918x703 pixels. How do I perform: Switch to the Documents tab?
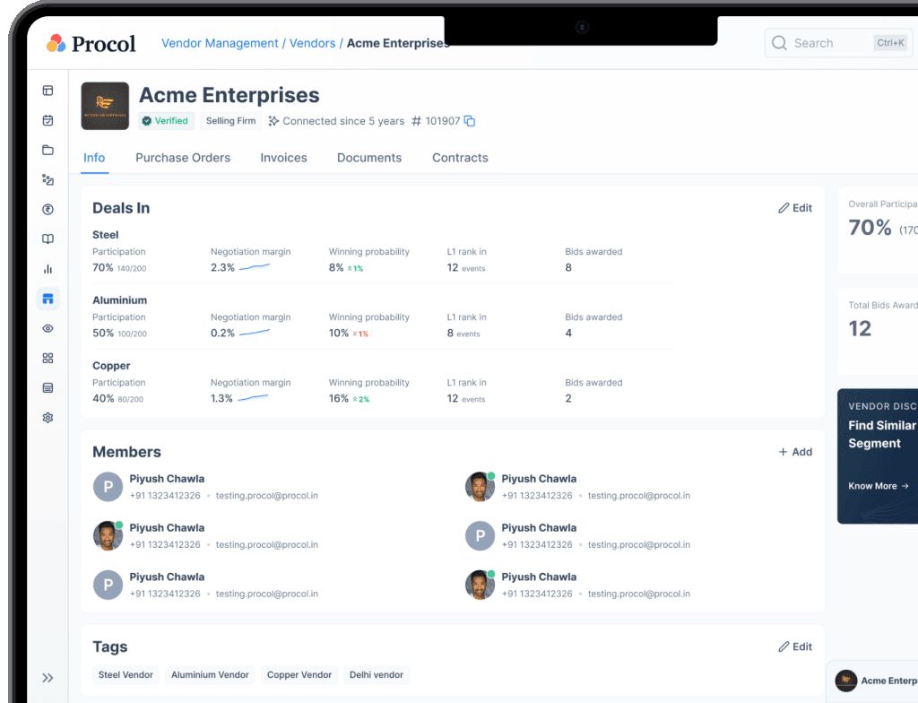click(x=369, y=158)
